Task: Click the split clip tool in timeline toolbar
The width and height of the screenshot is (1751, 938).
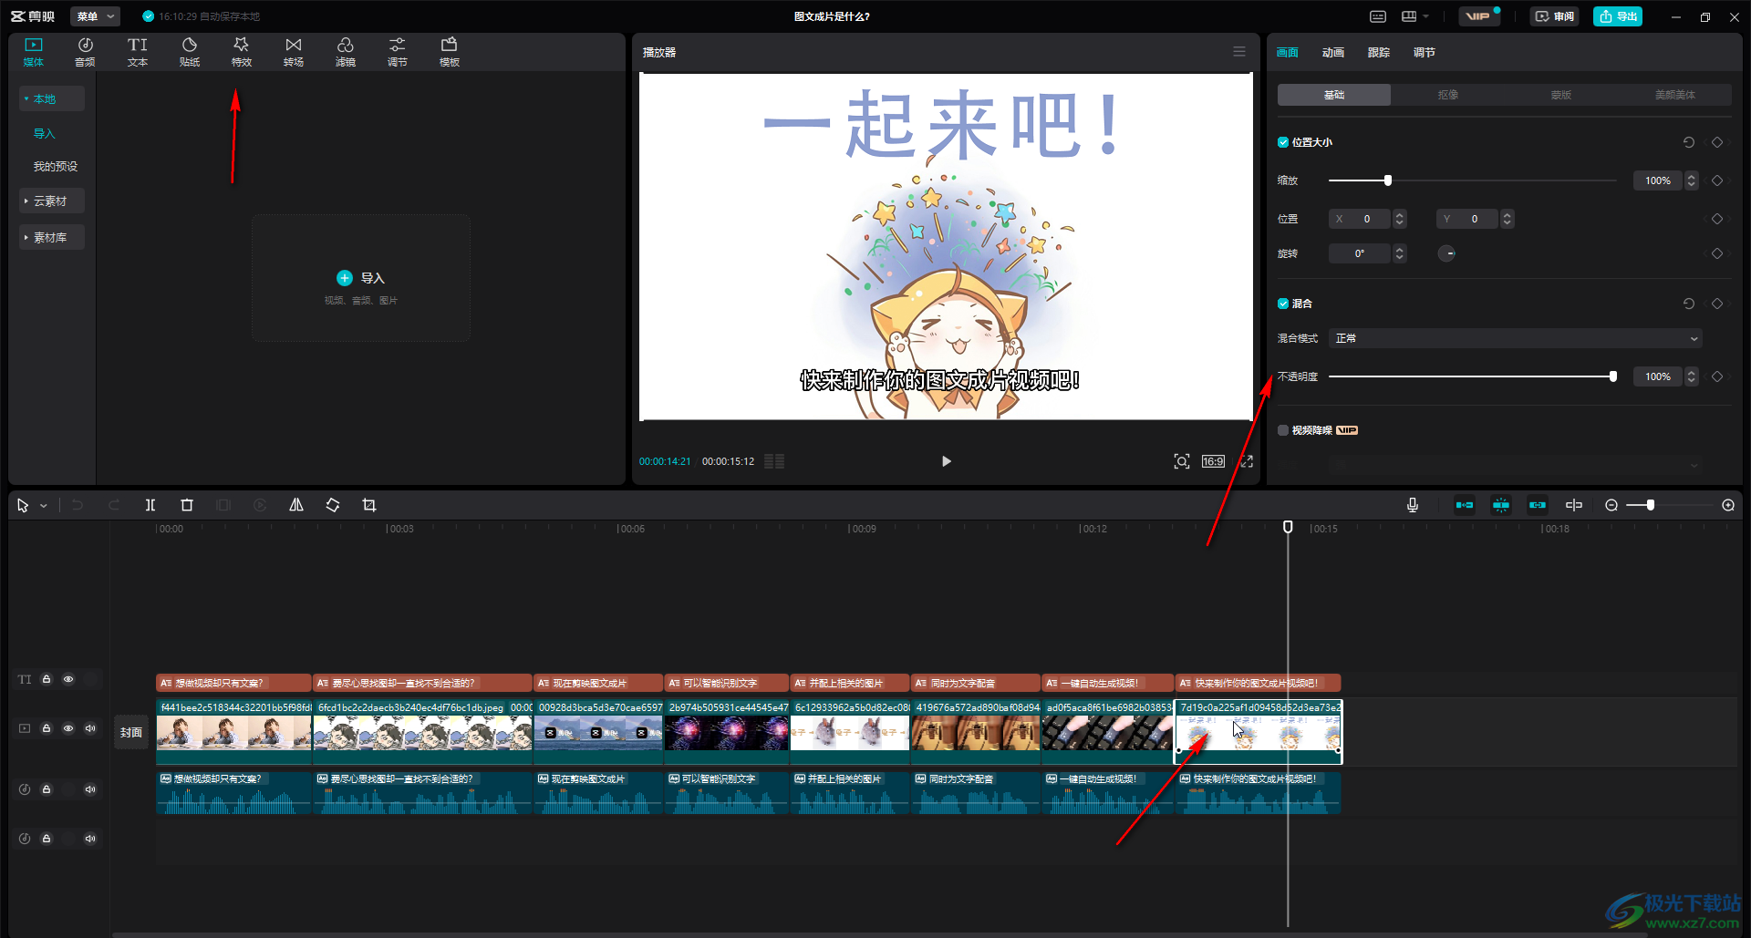Action: (x=150, y=505)
